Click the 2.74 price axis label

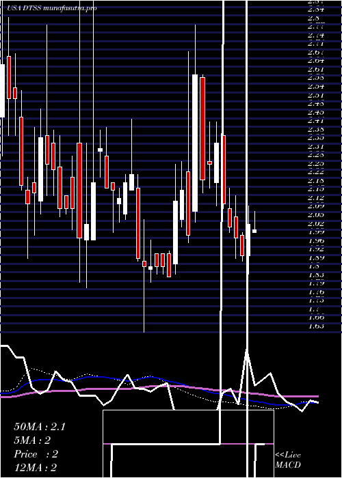coord(316,36)
